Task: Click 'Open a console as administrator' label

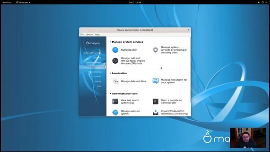Action: click(171, 101)
